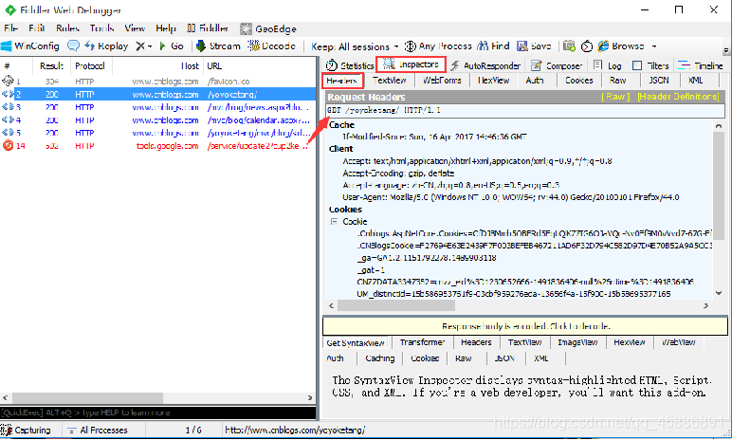Image resolution: width=732 pixels, height=440 pixels.
Task: Sort sessions by the URL column
Action: (x=260, y=65)
